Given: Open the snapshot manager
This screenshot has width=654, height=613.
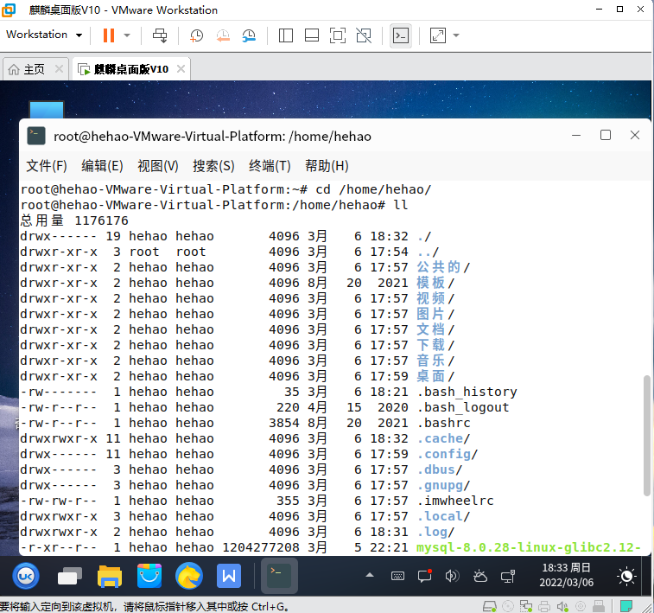Looking at the screenshot, I should coord(249,35).
